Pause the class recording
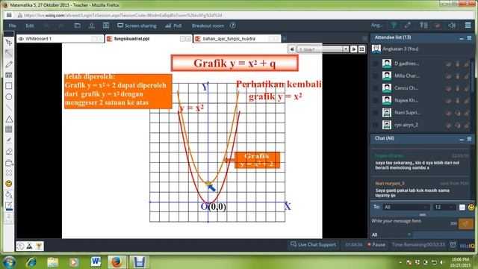The image size is (478, 269). pyautogui.click(x=376, y=244)
